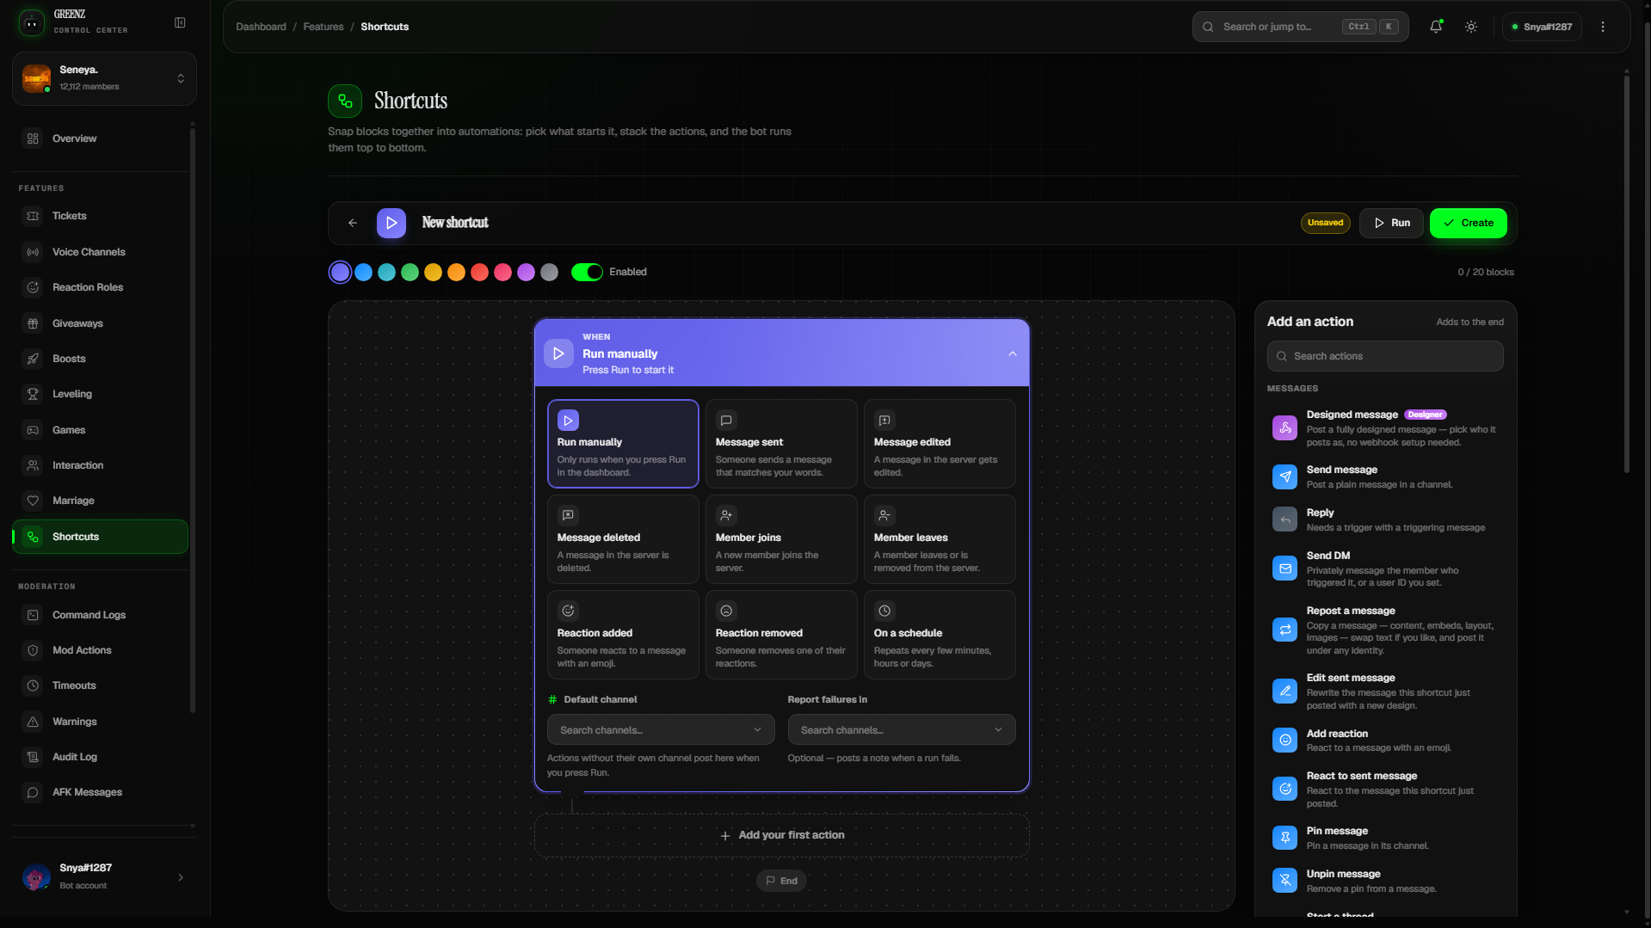
Task: Rename the New shortcut title
Action: (455, 223)
